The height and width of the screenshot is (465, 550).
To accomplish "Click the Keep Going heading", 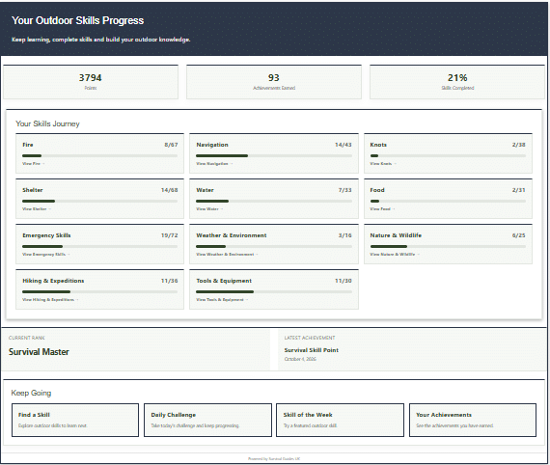I will pyautogui.click(x=31, y=393).
